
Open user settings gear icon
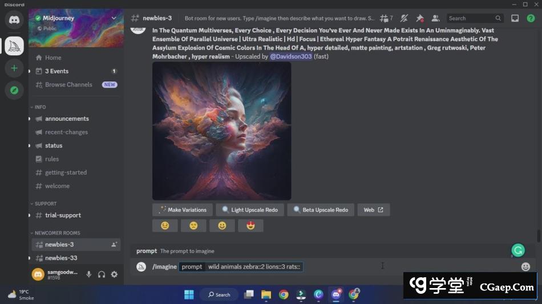point(114,274)
